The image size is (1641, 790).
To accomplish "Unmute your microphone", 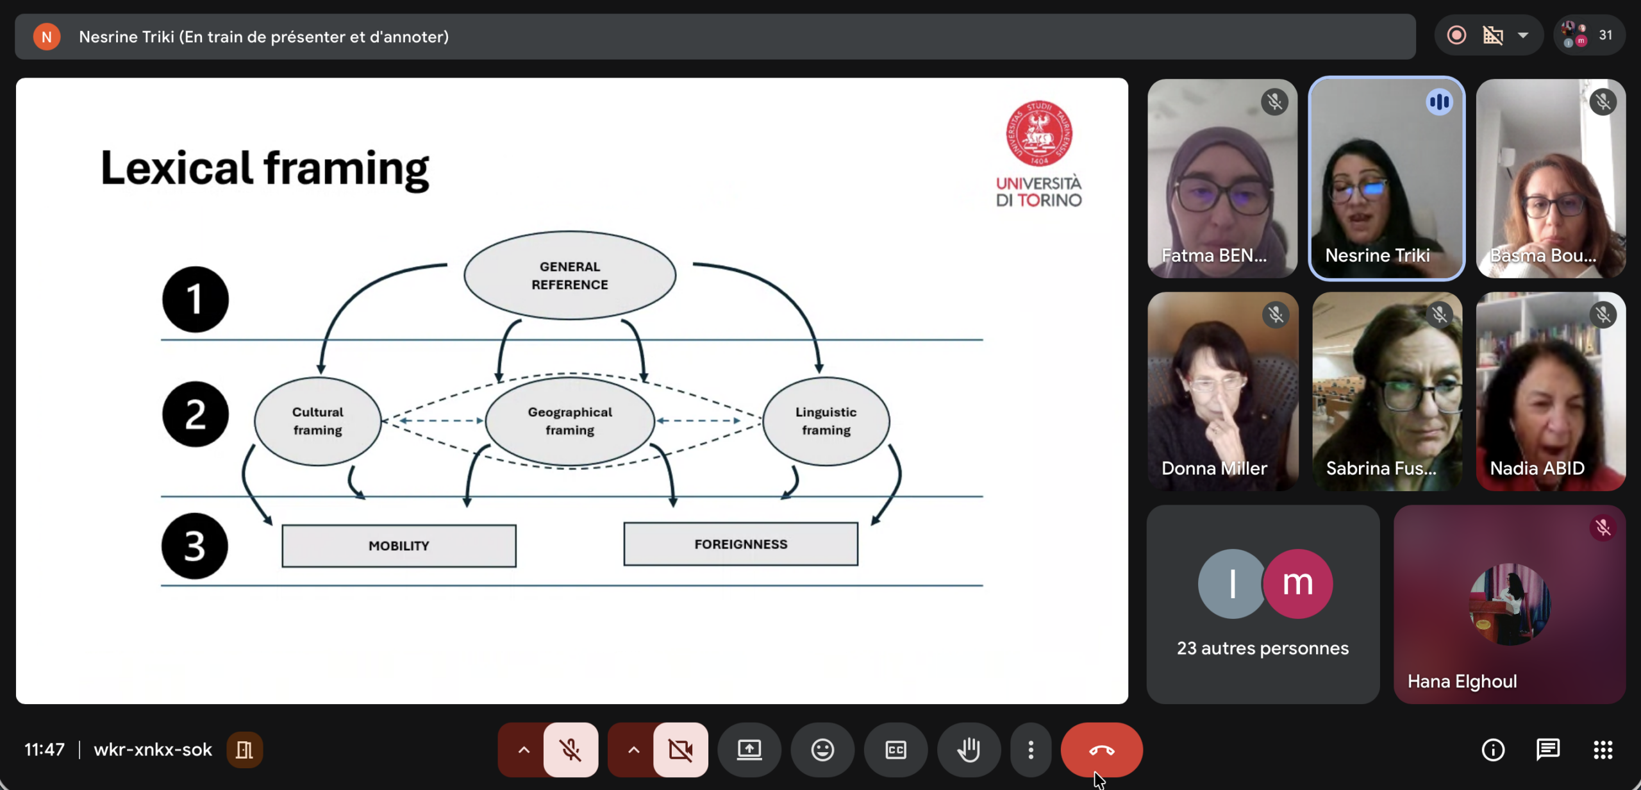I will (571, 750).
